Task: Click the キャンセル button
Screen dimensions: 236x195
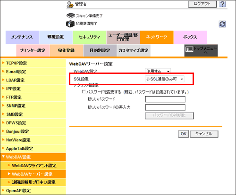Action: pos(204,134)
